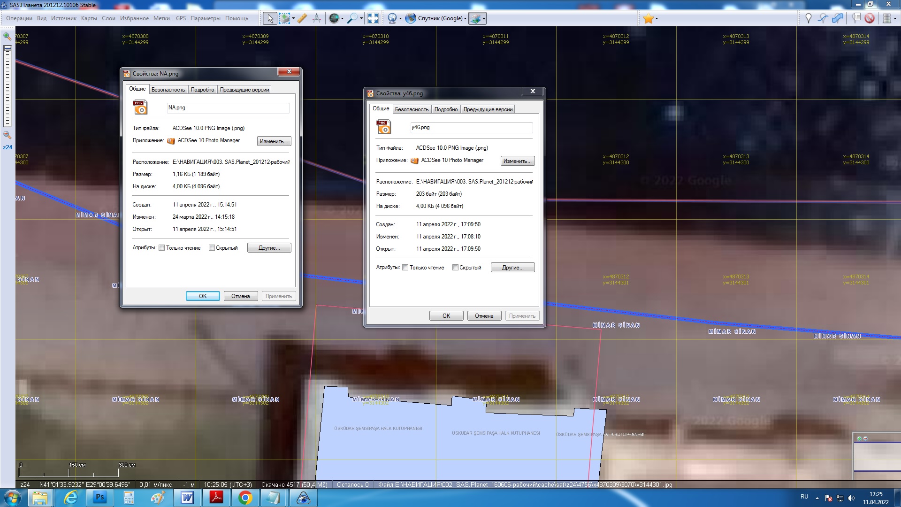
Task: Click Изменить button in NA.png dialog
Action: (274, 141)
